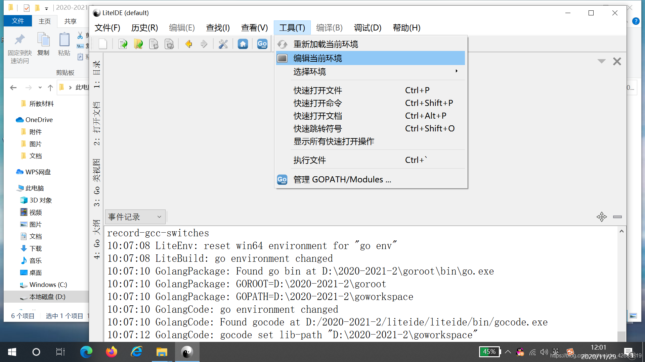Hide the output pane with the minus icon
Viewport: 645px width, 362px height.
coord(617,217)
